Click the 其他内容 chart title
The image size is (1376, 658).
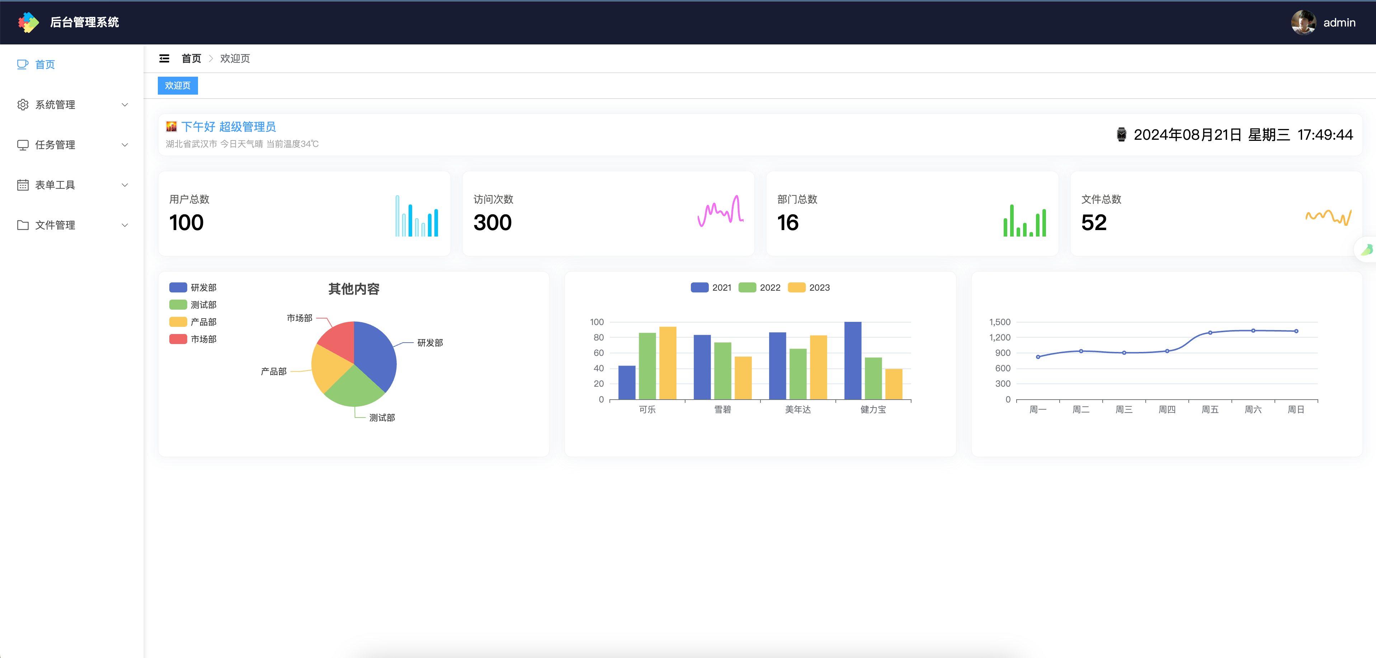coord(354,289)
